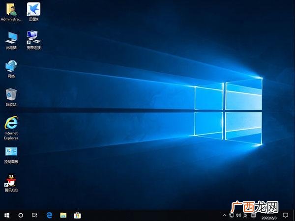The image size is (295, 221).
Task: Launch Microsoft Edge from the taskbar
Action: (49, 215)
